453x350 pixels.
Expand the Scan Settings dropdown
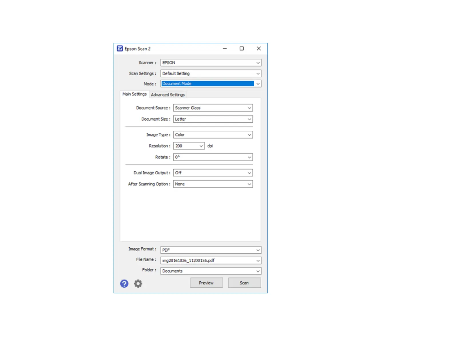211,73
